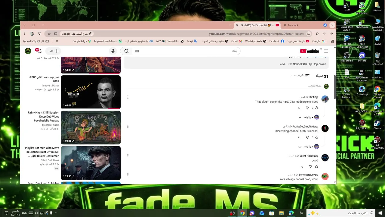Reload the current page
Image resolution: width=385 pixels, height=217 pixels.
tap(317, 34)
